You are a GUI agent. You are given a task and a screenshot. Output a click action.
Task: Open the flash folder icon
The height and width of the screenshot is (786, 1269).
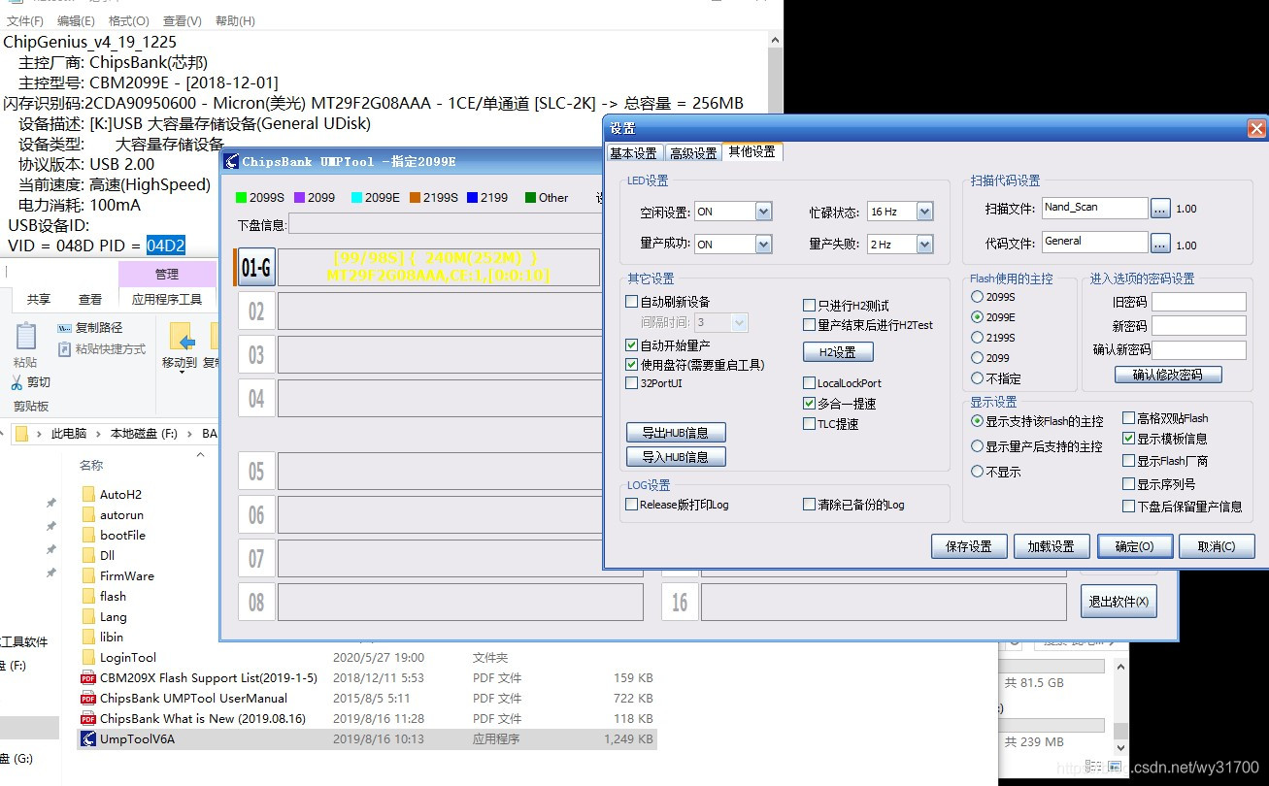88,596
